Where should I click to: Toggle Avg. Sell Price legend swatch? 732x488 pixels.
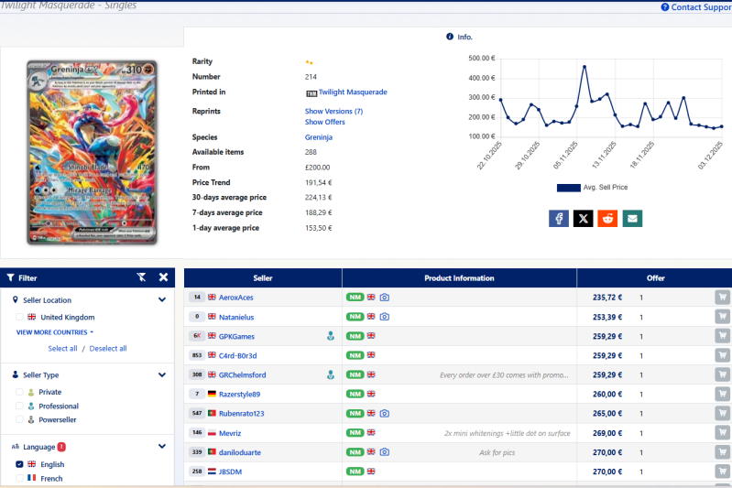(569, 188)
